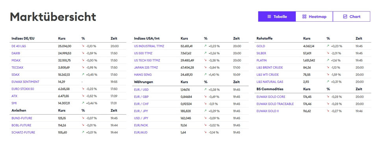Viewport: 382px width, 147px height.
Task: Click the +1,40 % change for HANG SENG
Action: coord(214,74)
